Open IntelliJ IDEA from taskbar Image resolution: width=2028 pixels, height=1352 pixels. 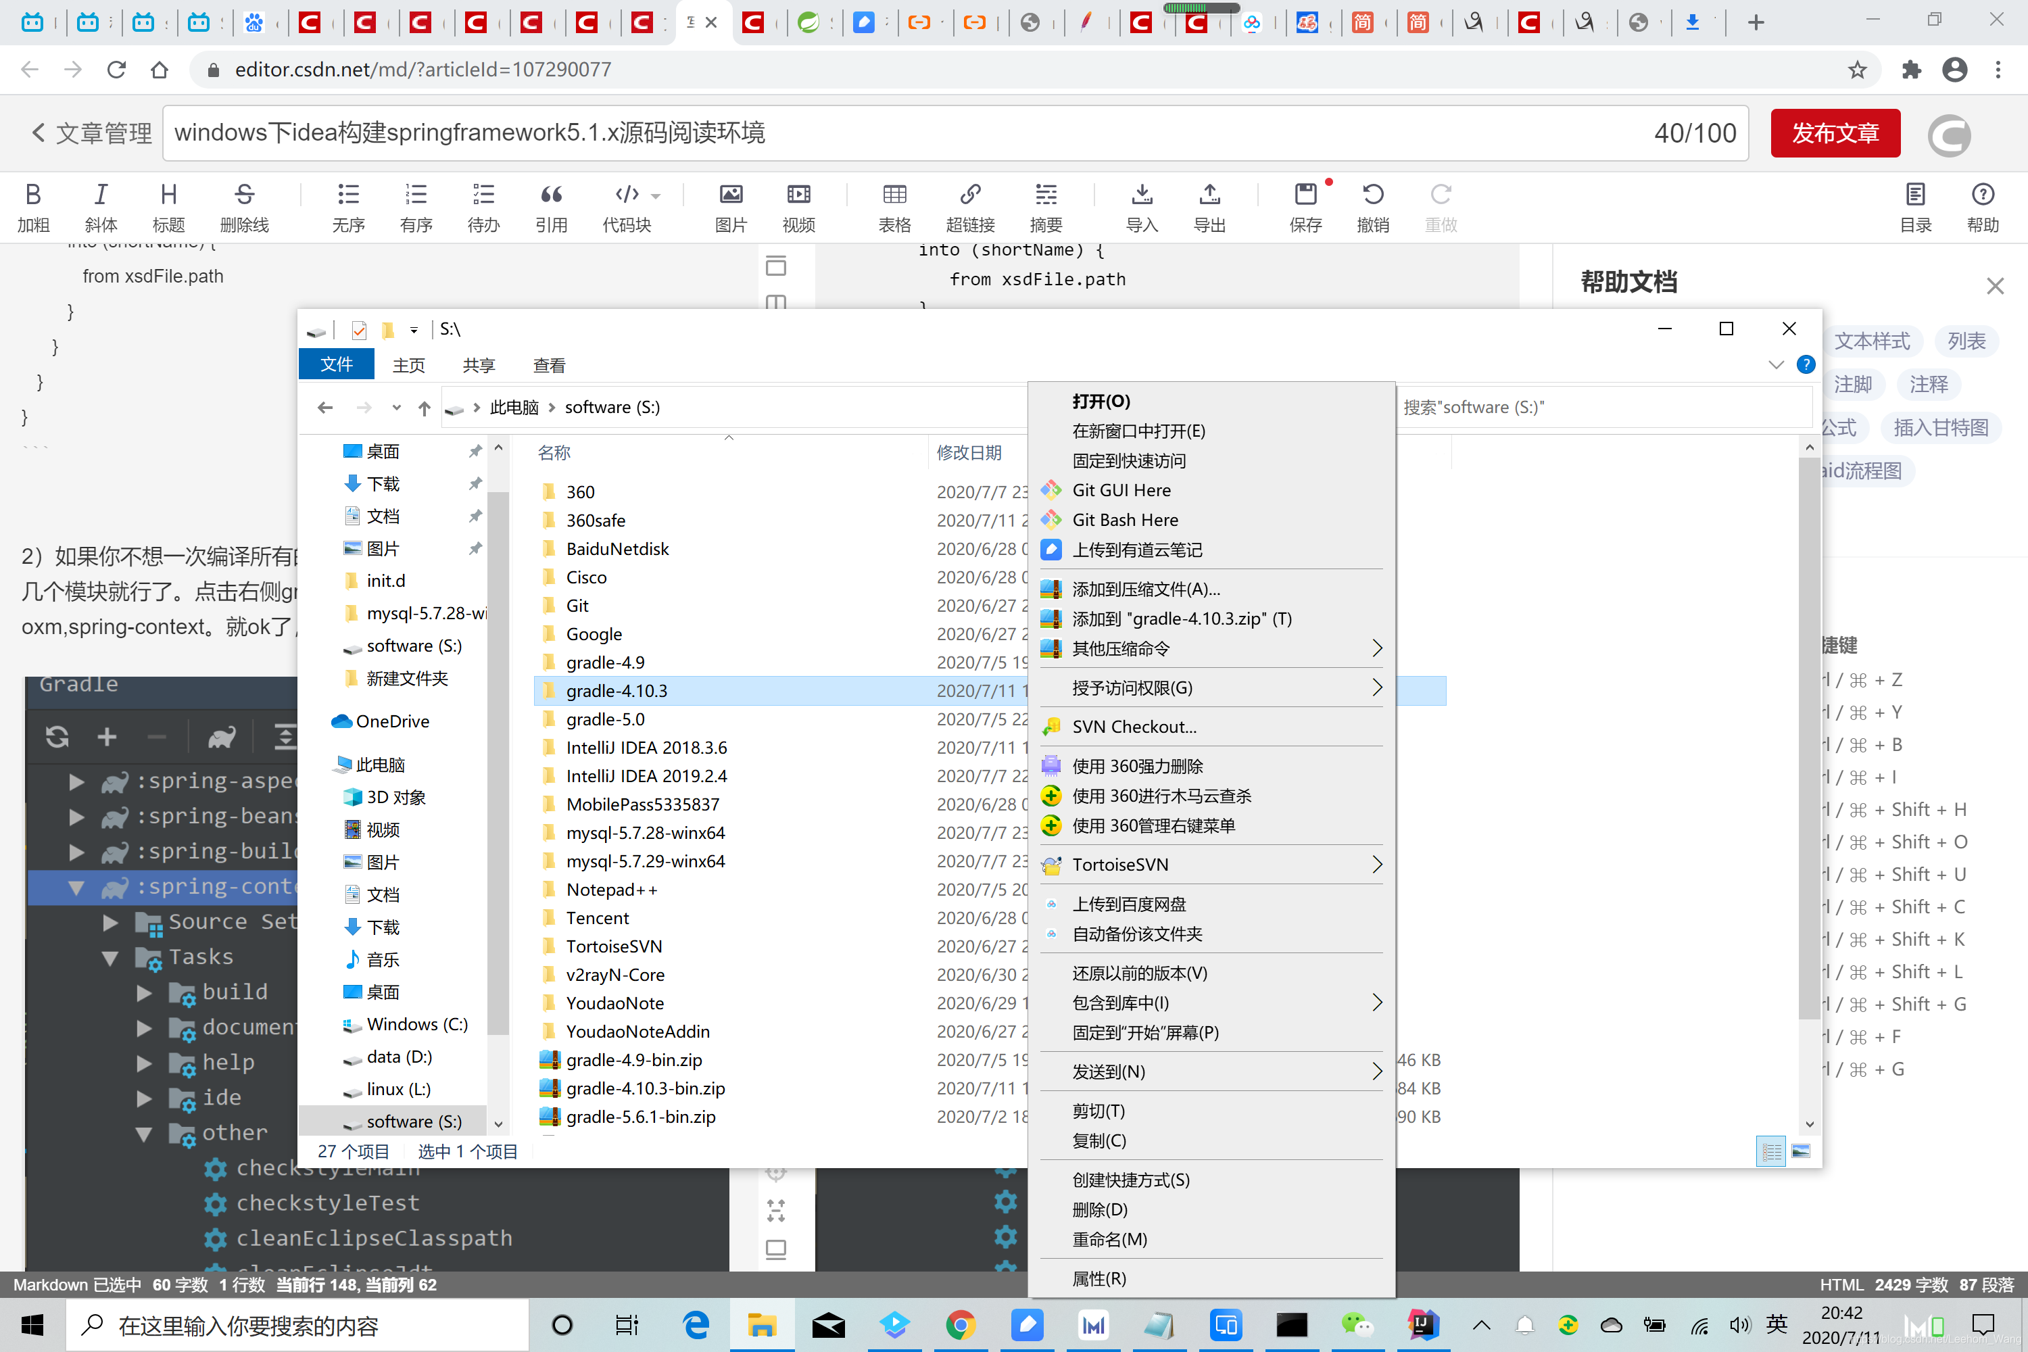[1423, 1324]
